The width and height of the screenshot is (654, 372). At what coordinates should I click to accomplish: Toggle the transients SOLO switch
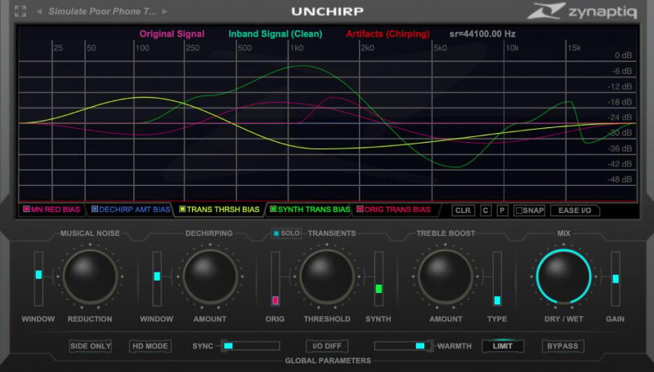(286, 234)
